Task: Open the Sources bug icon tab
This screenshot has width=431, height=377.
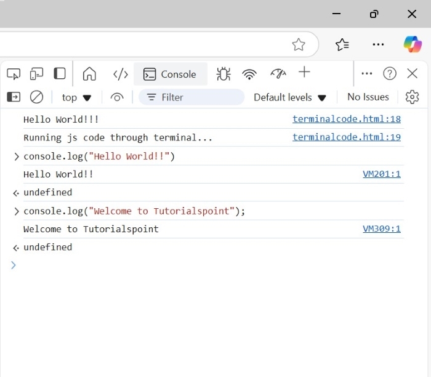Action: 224,74
